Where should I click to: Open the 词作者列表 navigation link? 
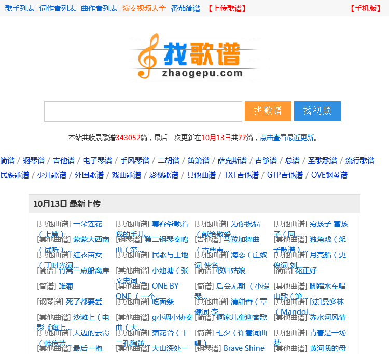pos(58,8)
